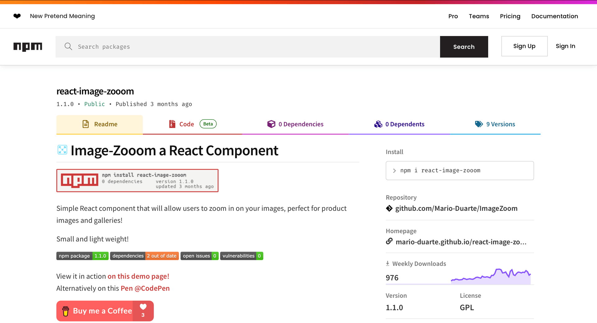The width and height of the screenshot is (597, 323).
Task: Click the install command prompt chevron
Action: click(394, 171)
